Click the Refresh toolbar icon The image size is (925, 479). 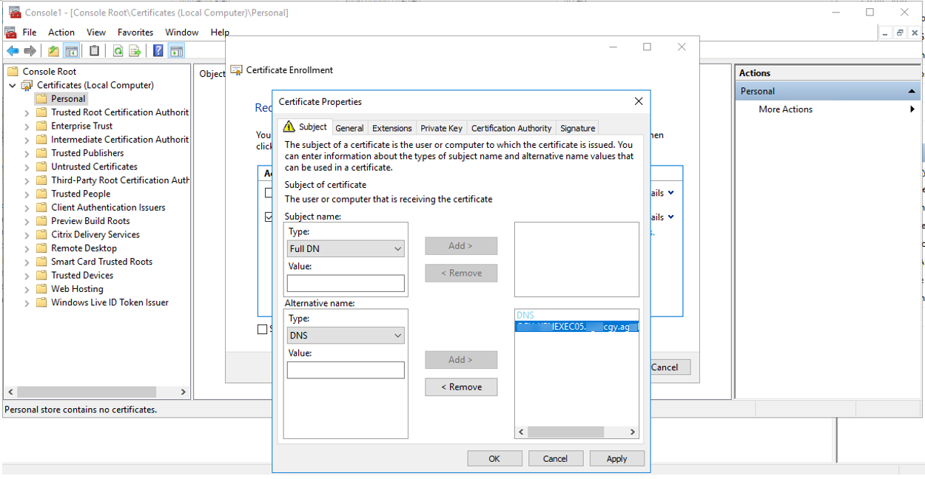pyautogui.click(x=118, y=51)
